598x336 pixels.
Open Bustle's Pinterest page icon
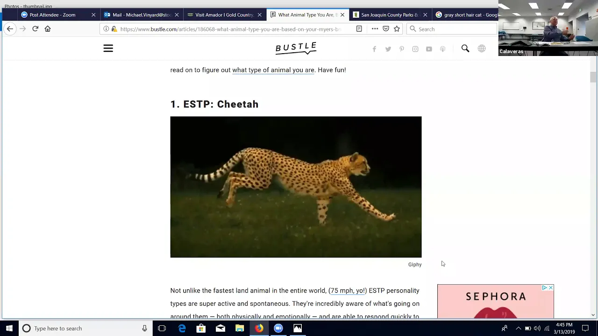point(401,49)
